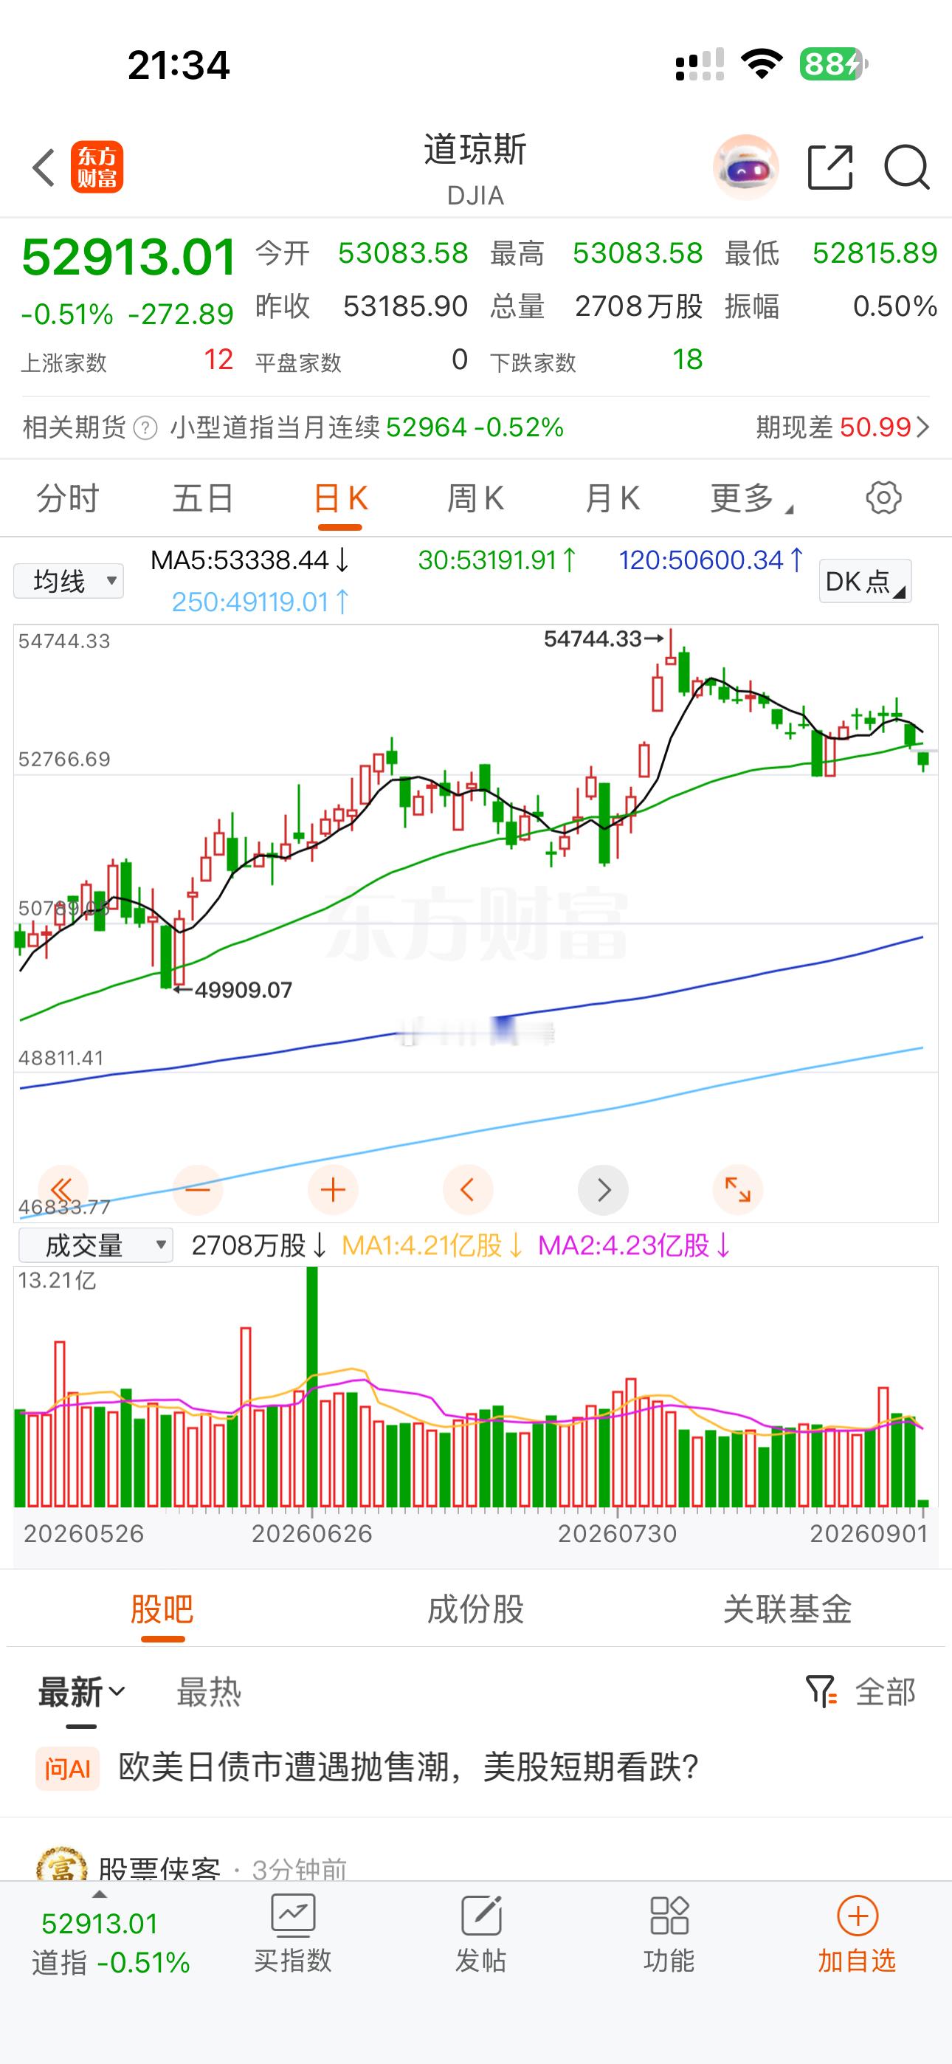Tap the large price 52913.01

(x=128, y=257)
